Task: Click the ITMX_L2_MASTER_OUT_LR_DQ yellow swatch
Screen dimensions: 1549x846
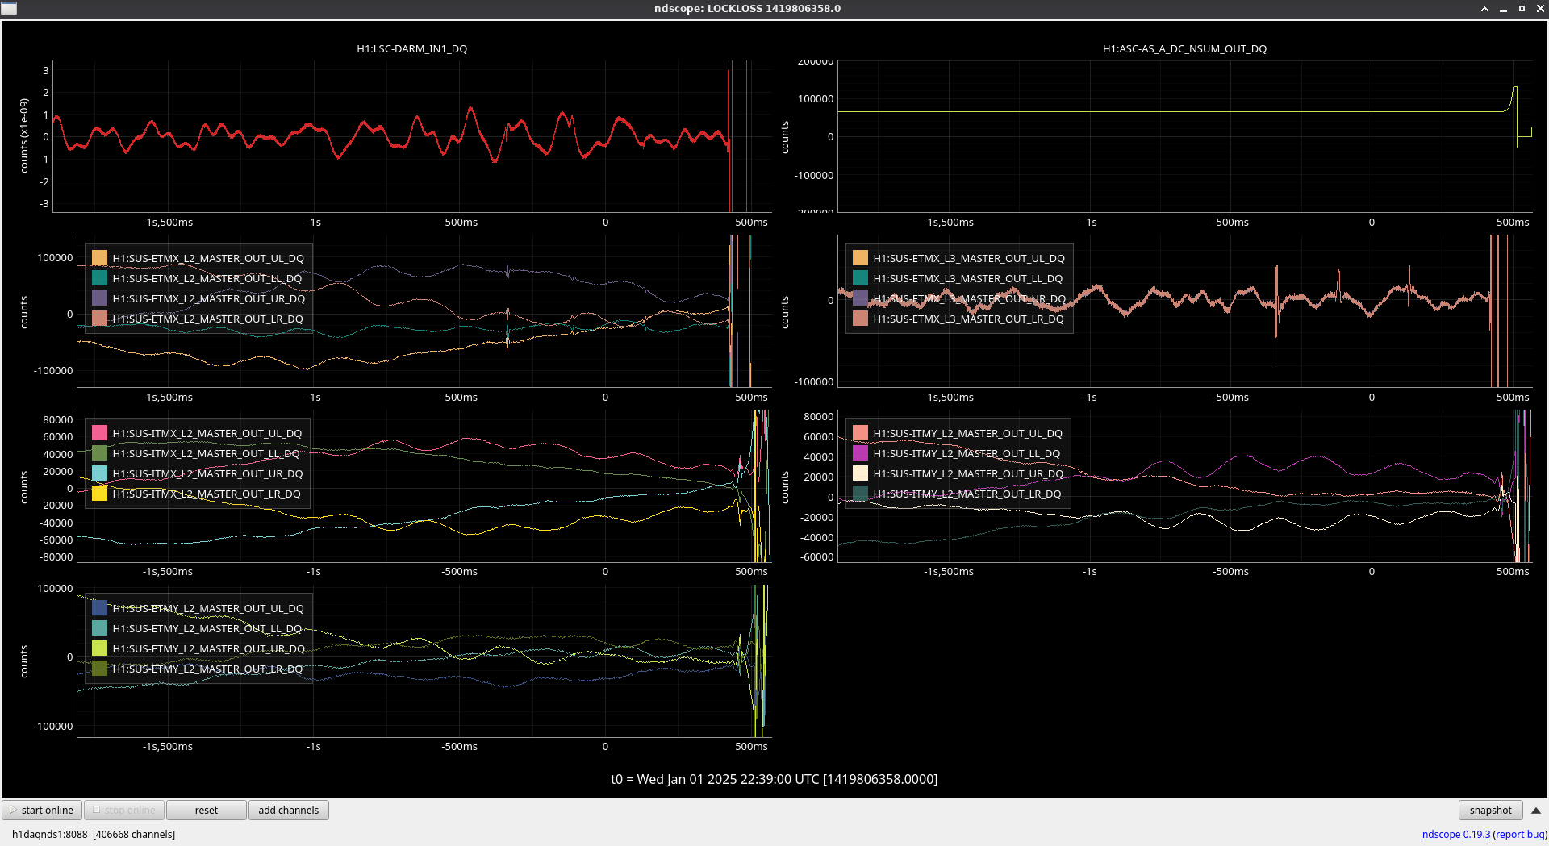Action: (99, 494)
